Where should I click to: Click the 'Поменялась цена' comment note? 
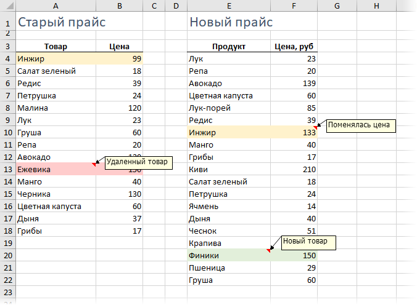(361, 125)
